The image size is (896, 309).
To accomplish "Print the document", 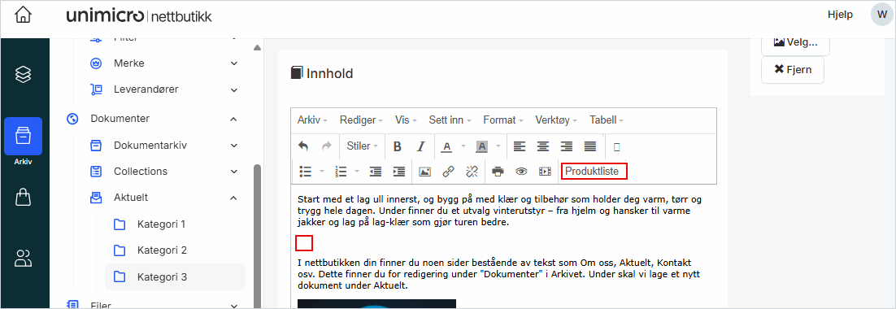I will [498, 171].
